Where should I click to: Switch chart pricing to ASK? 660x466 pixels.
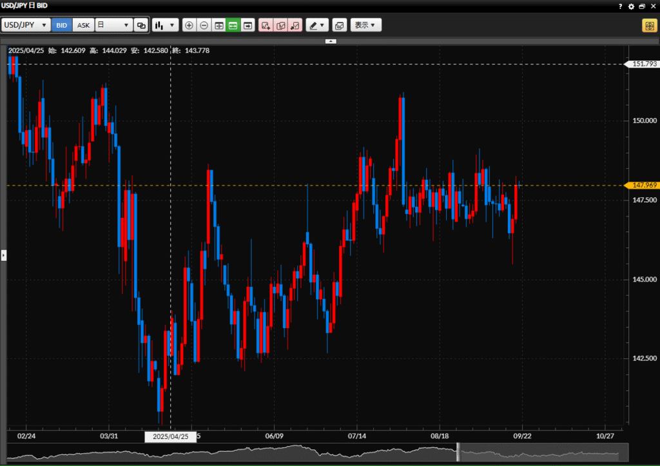pyautogui.click(x=83, y=25)
